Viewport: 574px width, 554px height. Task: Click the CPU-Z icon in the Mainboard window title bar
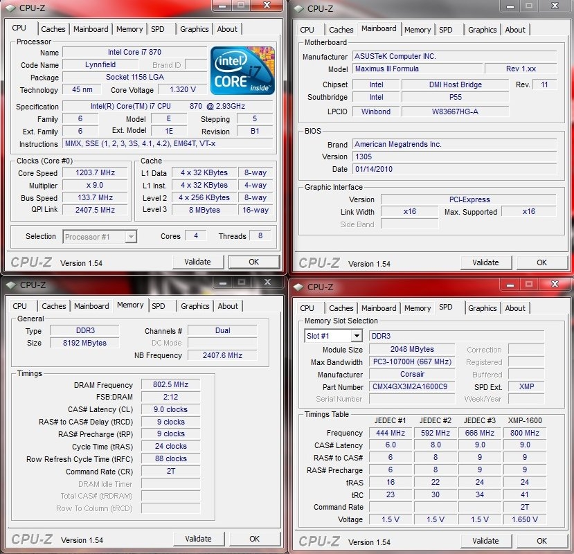299,8
